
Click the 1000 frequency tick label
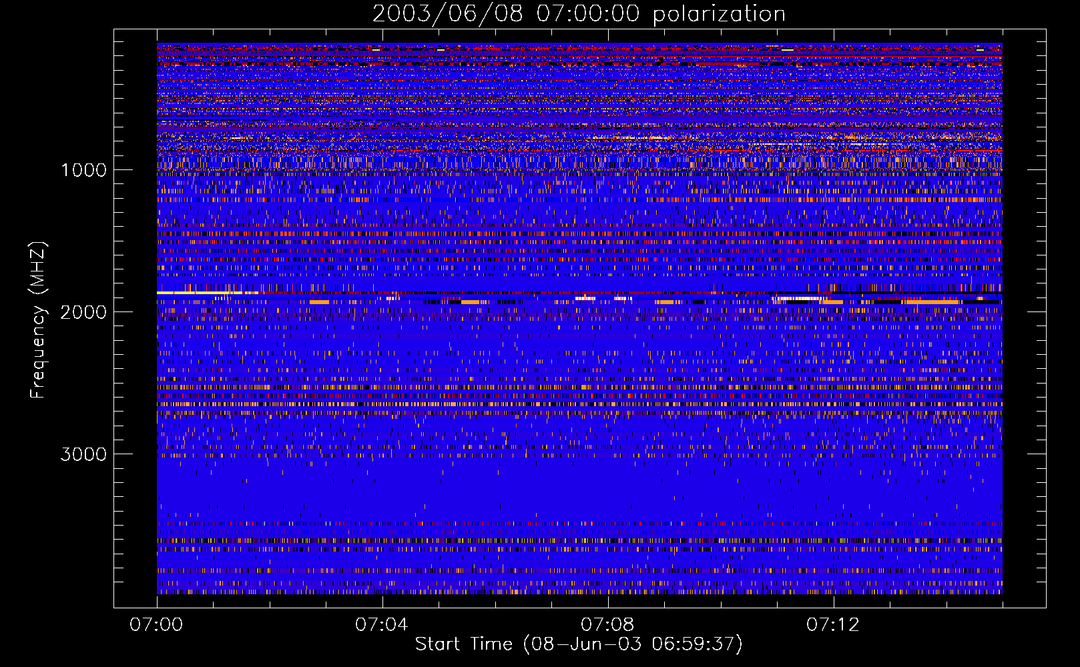(83, 170)
